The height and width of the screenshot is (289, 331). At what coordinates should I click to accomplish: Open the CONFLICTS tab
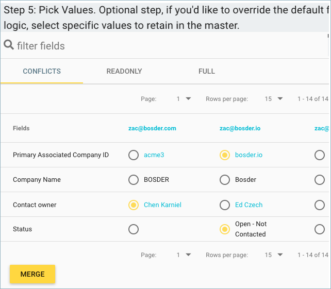[x=42, y=71]
